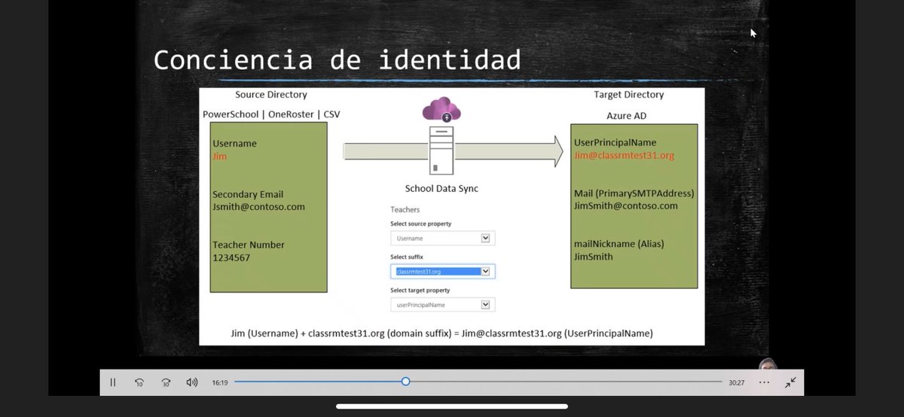This screenshot has height=417, width=904.
Task: Click the 'PowerSchool | OneRoster | CSV' heading
Action: coord(272,114)
